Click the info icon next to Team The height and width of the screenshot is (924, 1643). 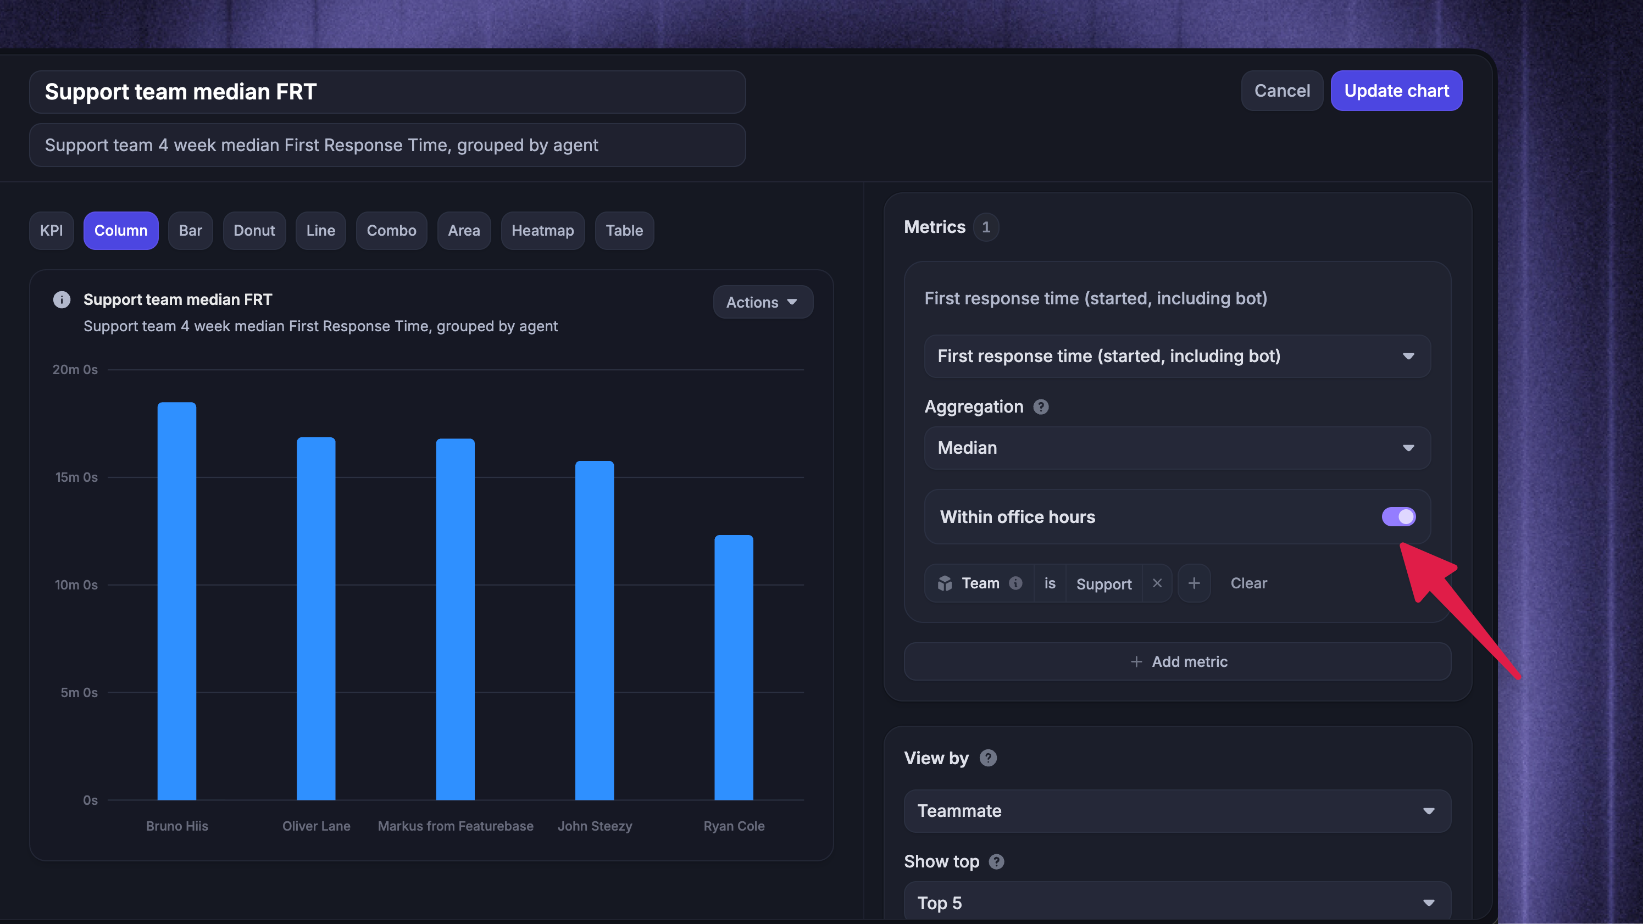click(1016, 583)
